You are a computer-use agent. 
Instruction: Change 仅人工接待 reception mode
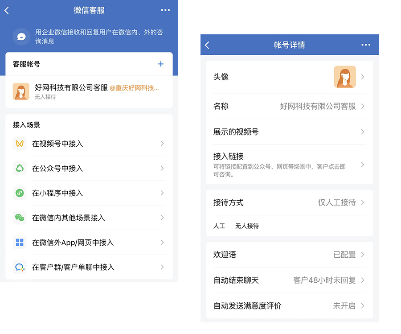point(336,202)
